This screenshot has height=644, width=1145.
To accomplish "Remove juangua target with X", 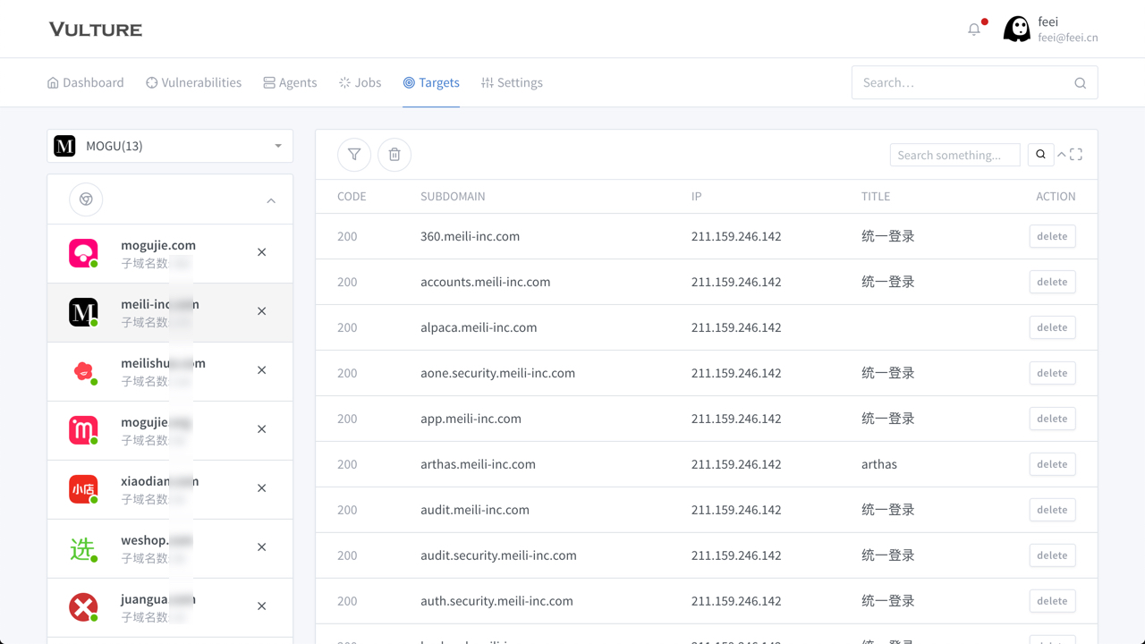I will (x=262, y=606).
